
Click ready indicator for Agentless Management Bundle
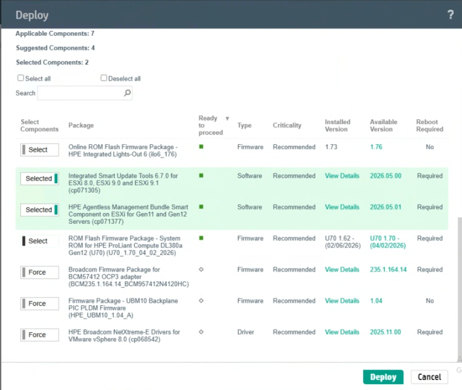point(201,207)
